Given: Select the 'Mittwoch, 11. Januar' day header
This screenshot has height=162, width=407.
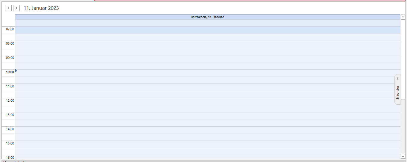Looking at the screenshot, I should pyautogui.click(x=207, y=17).
